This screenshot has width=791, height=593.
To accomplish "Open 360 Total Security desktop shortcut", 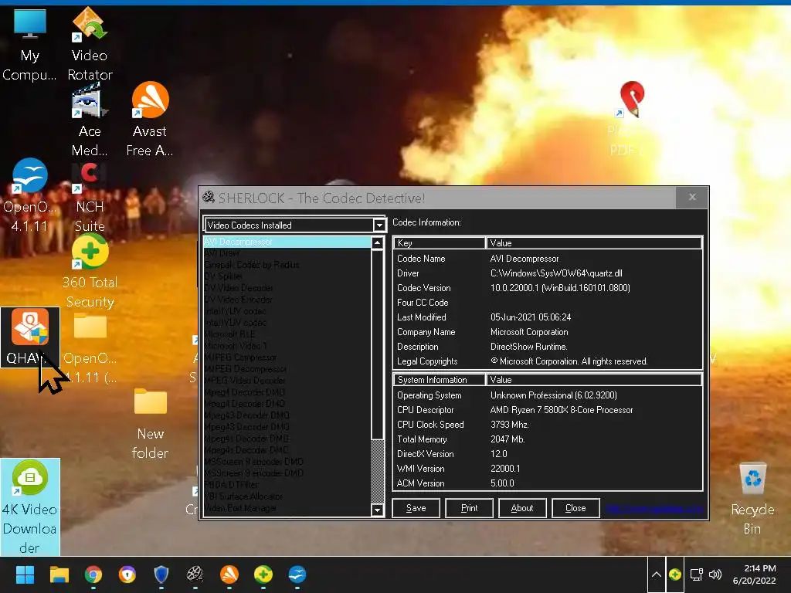I will point(90,273).
